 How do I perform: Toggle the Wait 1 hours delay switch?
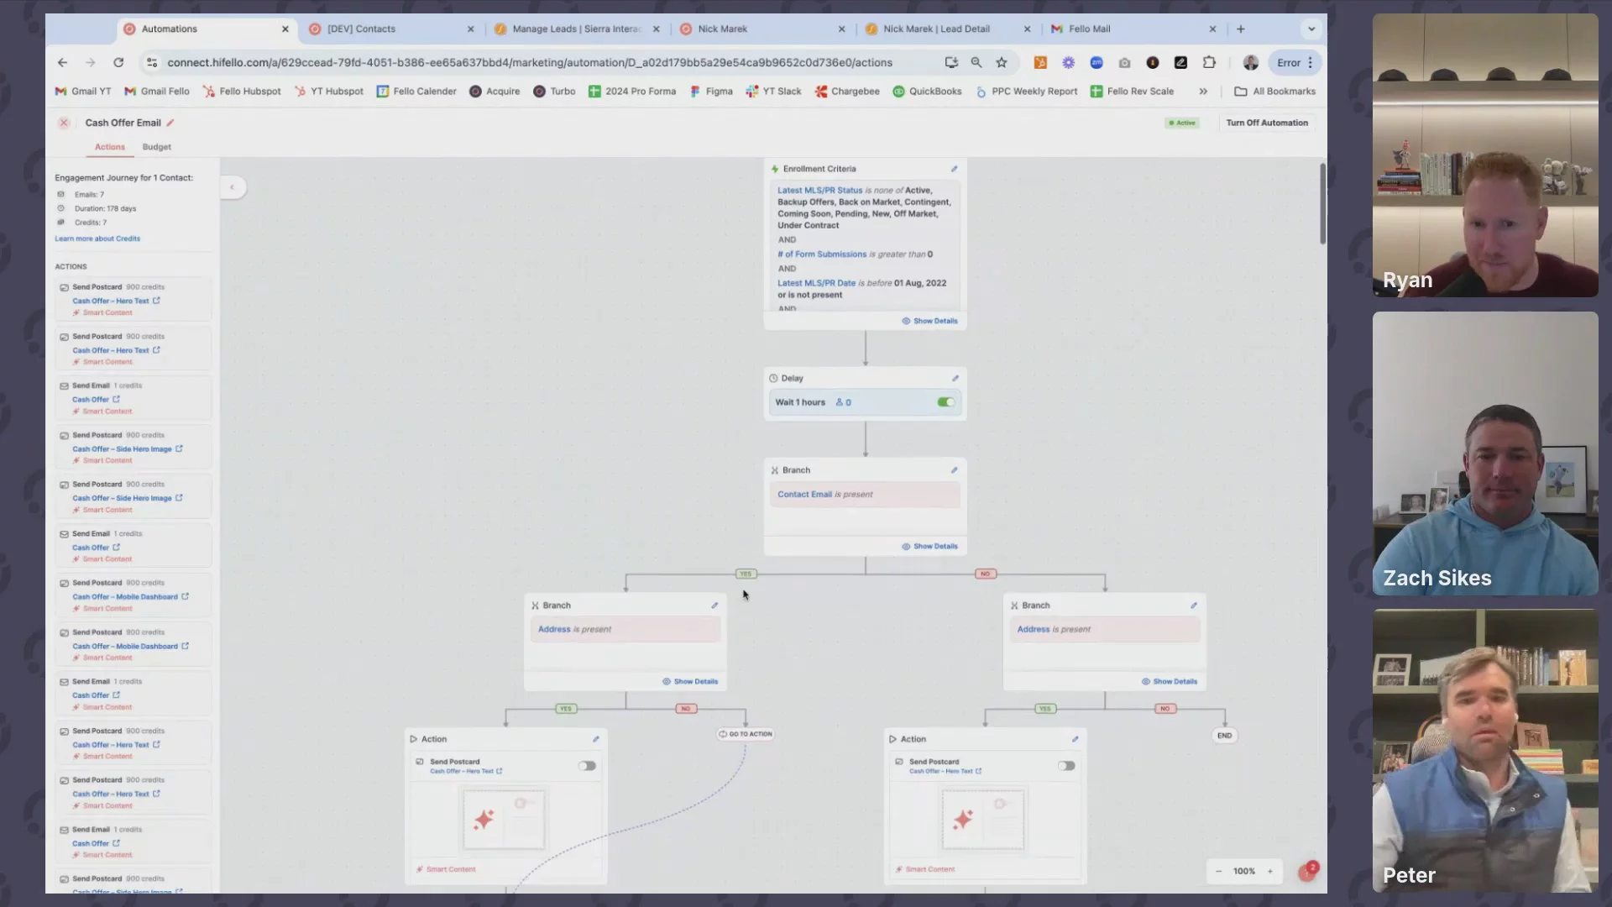(946, 402)
